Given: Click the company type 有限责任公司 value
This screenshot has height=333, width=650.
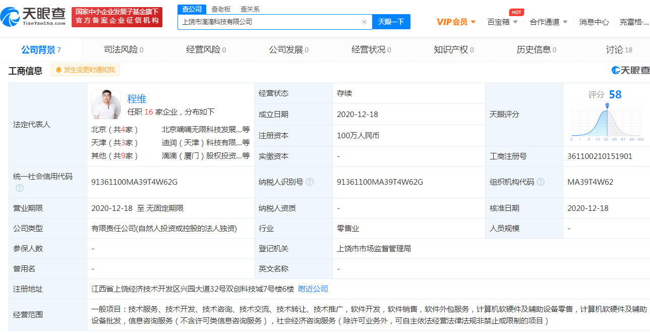Looking at the screenshot, I should click(x=164, y=228).
